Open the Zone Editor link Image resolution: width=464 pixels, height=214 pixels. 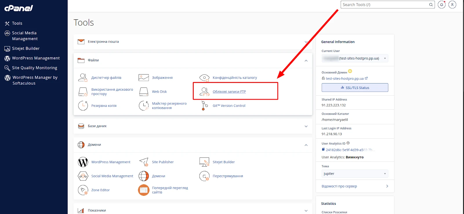[100, 190]
